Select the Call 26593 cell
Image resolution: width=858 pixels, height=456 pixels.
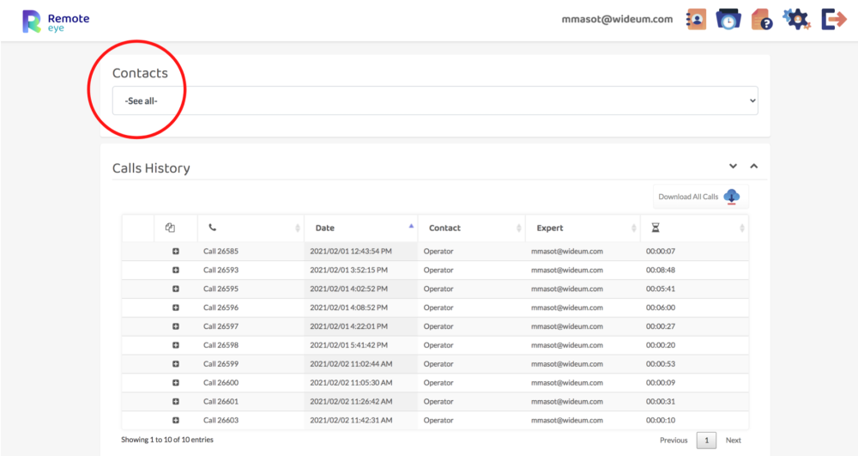221,270
